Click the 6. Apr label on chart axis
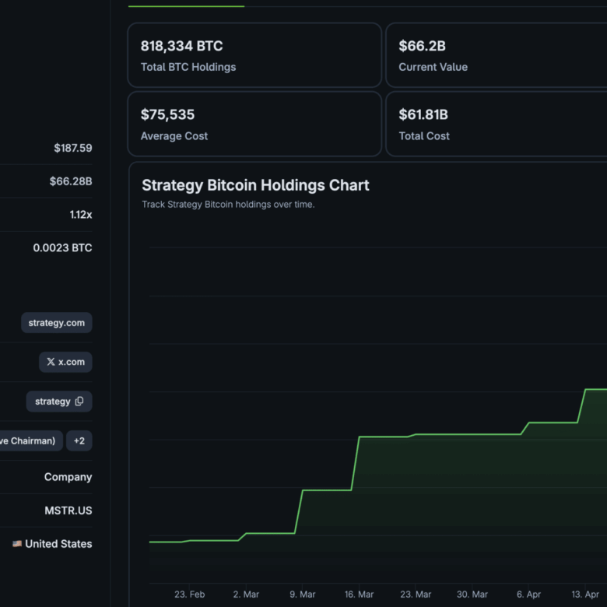 [528, 594]
